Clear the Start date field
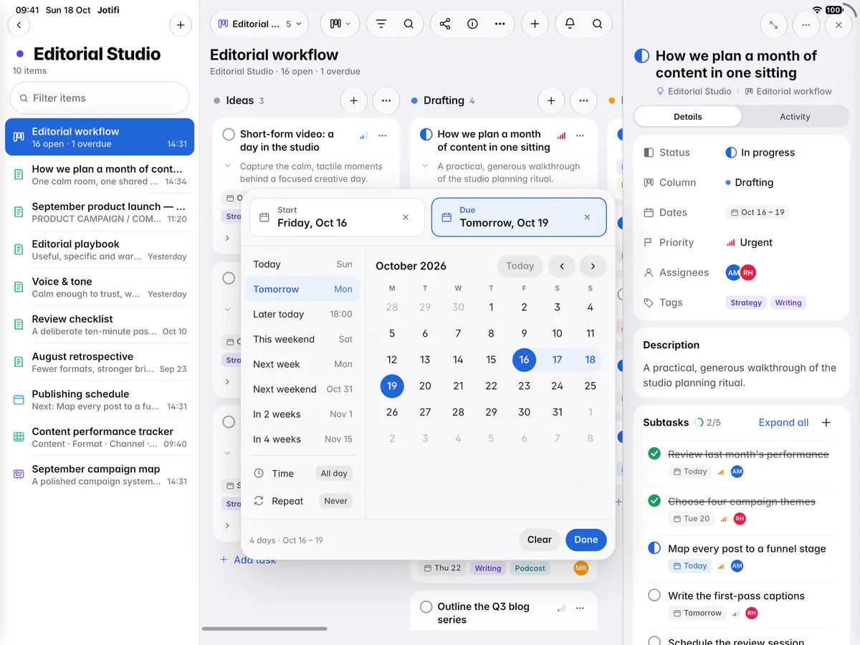The height and width of the screenshot is (645, 860). click(406, 217)
